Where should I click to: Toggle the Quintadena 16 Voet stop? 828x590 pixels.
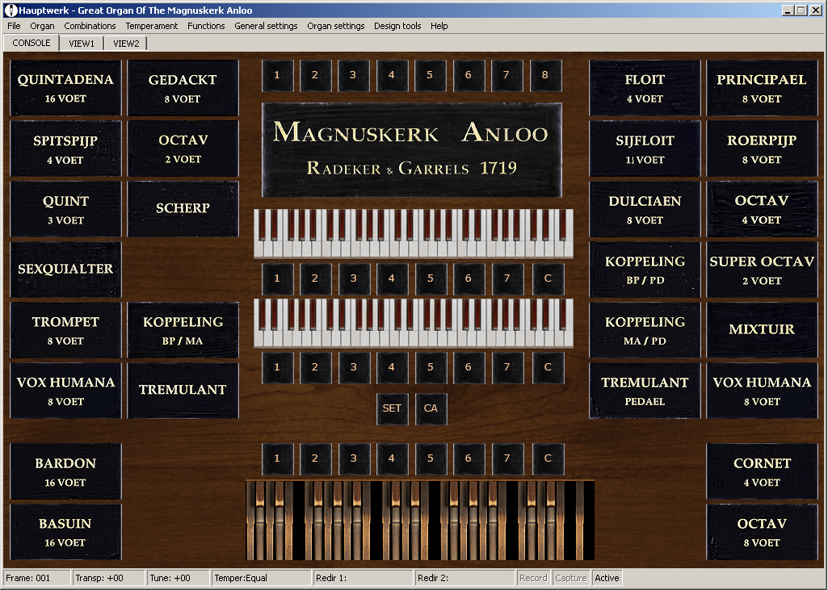[65, 88]
